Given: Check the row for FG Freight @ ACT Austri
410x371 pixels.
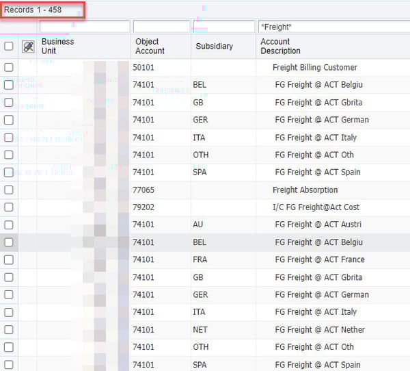Looking at the screenshot, I should click(9, 225).
